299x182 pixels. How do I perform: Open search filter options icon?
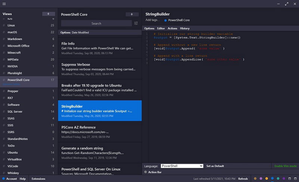coord(136,23)
